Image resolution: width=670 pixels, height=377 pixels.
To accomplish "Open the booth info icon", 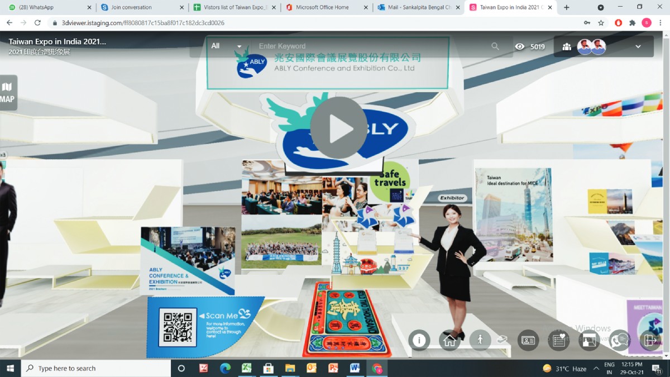I will pos(419,340).
